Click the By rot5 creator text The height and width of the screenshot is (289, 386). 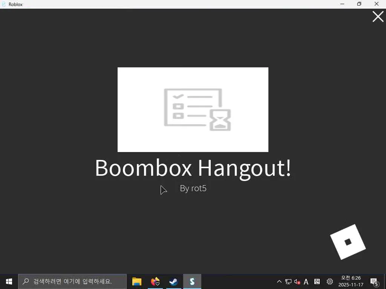193,189
